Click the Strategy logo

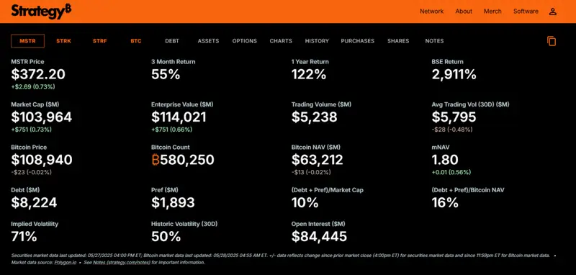[41, 12]
